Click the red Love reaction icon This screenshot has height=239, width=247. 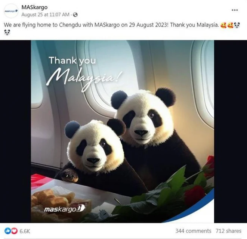point(14,231)
